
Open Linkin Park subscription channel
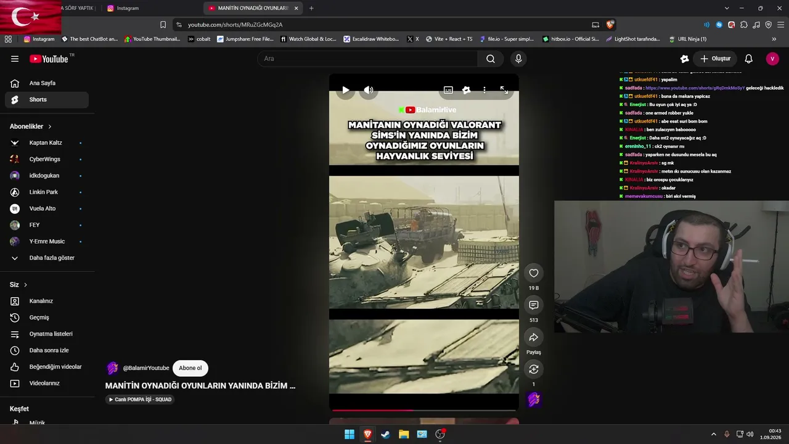click(47, 192)
